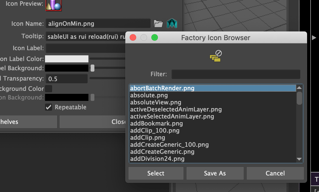The height and width of the screenshot is (192, 319).
Task: Choose addBookmark.png in the list
Action: [157, 124]
